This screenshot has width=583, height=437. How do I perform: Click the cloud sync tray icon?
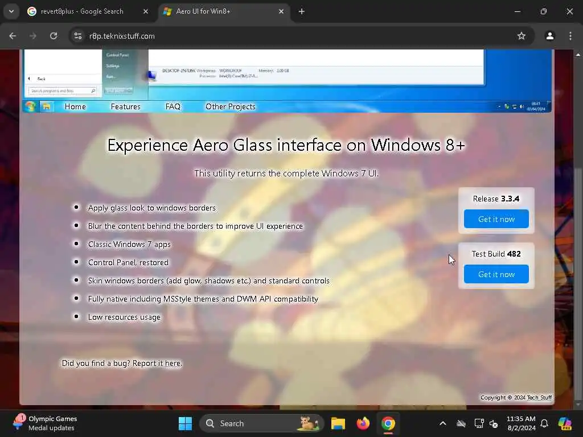(461, 423)
